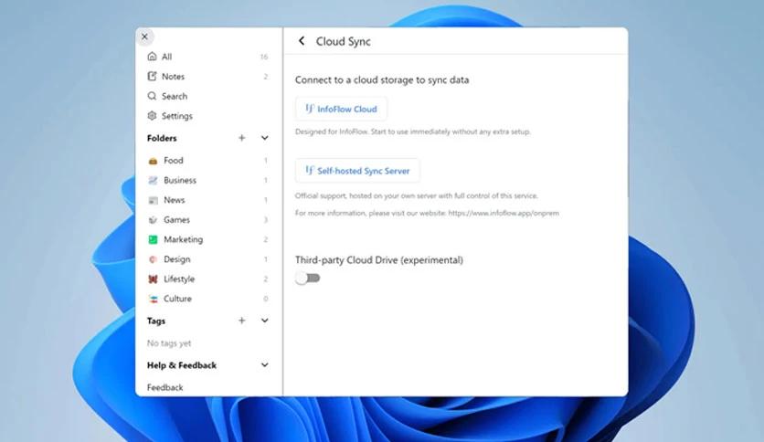Collapse the Help & Feedback section
Viewport: 764px width, 442px height.
coord(265,365)
